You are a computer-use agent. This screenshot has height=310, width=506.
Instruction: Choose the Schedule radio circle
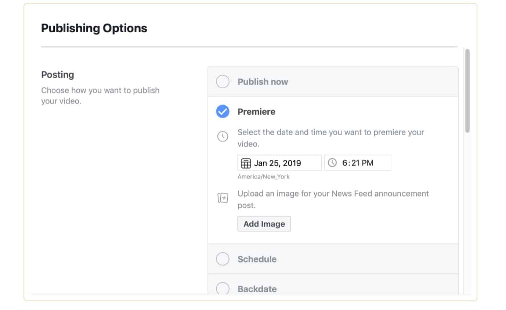223,259
